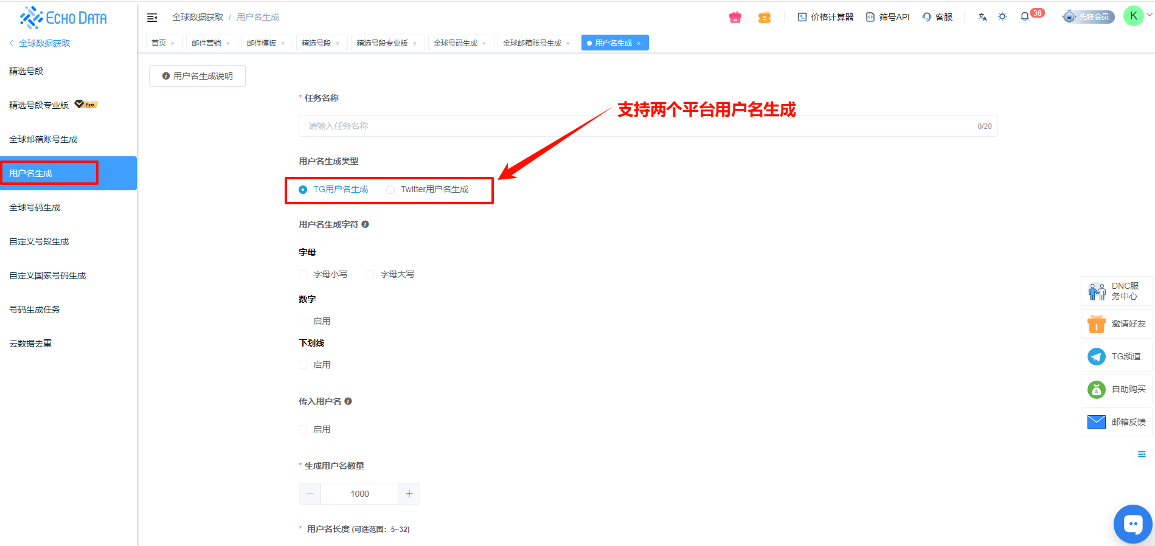Check the 字母大写 checkbox
This screenshot has height=546, width=1155.
(370, 274)
